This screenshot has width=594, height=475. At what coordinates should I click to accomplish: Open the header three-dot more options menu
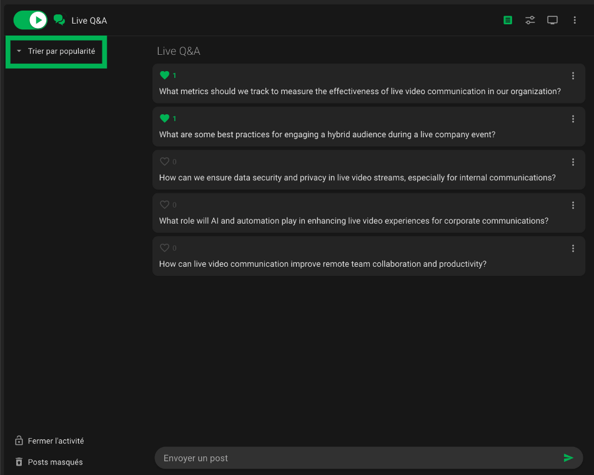point(575,20)
